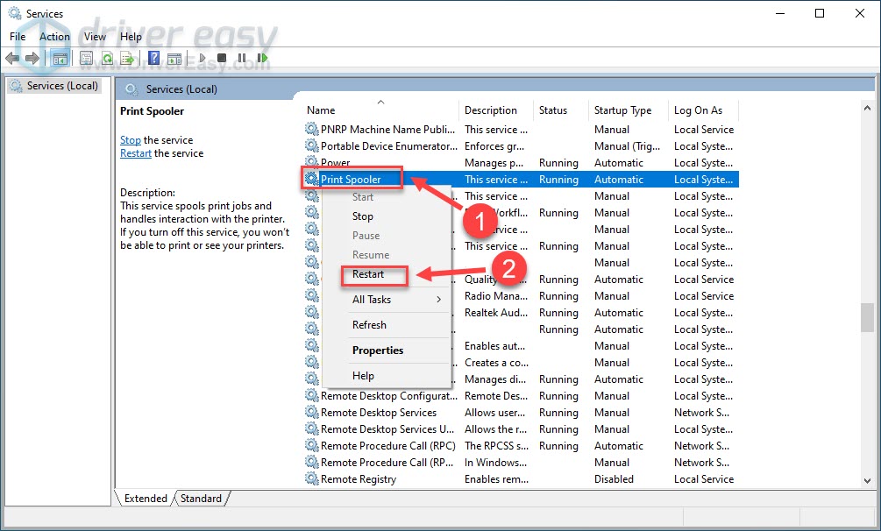The width and height of the screenshot is (881, 531).
Task: Click the Show/Hide Console Tree icon
Action: pyautogui.click(x=60, y=59)
